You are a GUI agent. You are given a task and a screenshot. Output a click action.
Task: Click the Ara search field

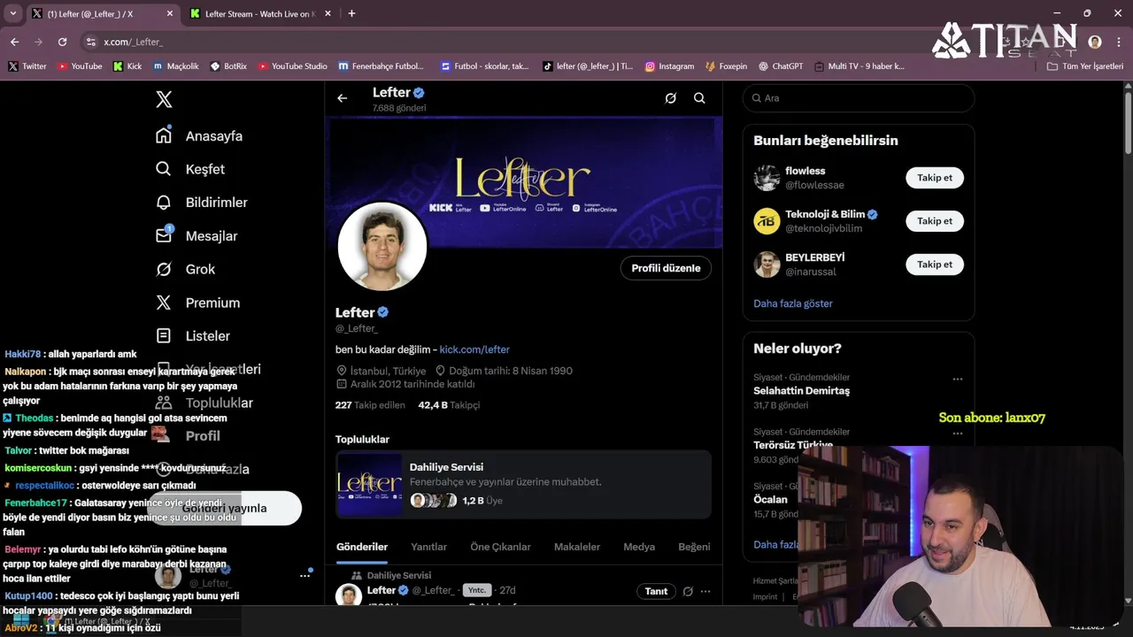pos(858,98)
